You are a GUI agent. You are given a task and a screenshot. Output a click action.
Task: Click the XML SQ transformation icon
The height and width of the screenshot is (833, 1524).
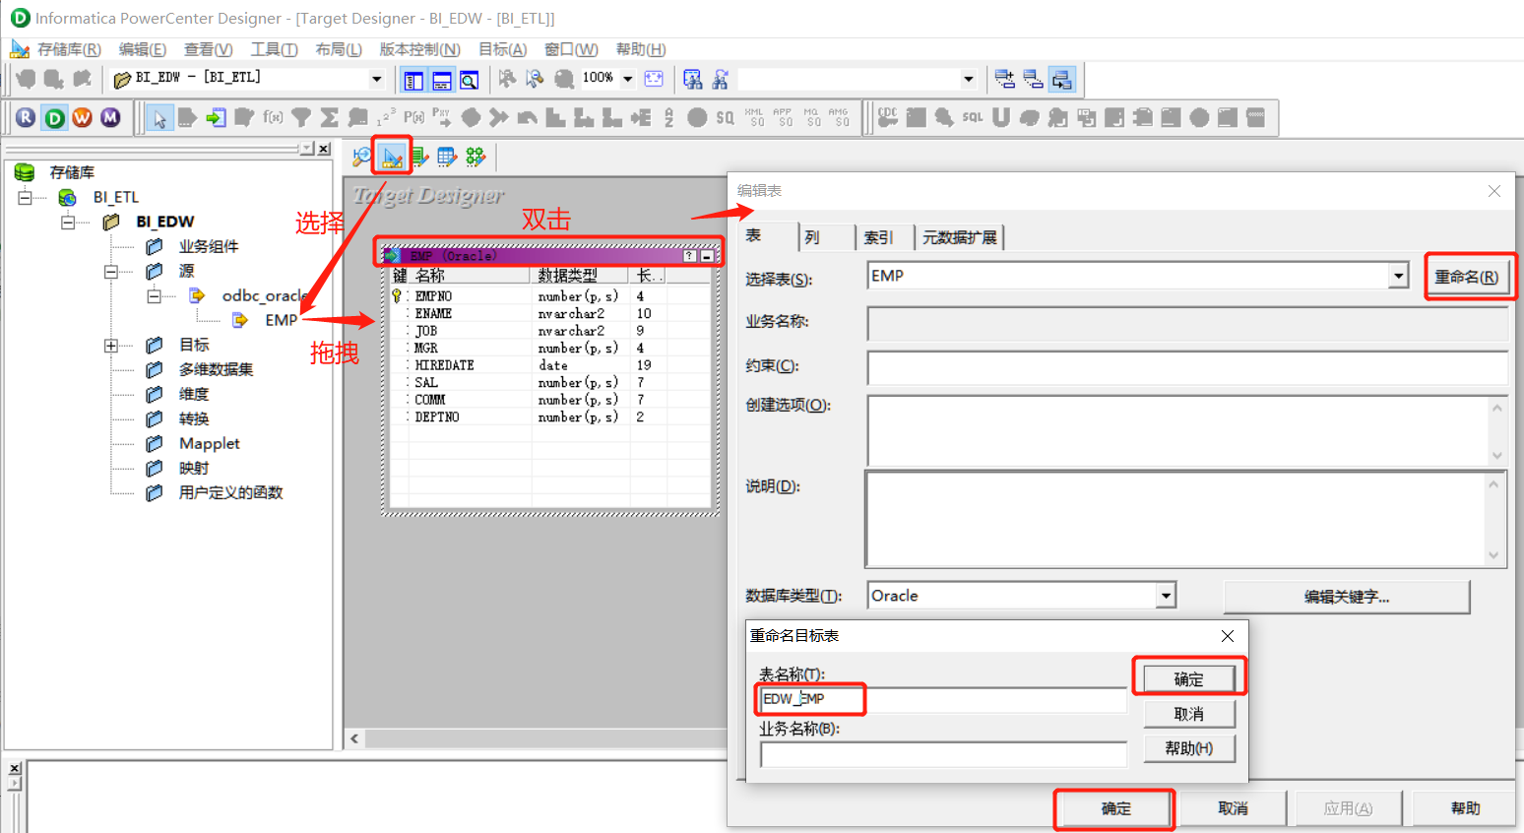pos(754,118)
